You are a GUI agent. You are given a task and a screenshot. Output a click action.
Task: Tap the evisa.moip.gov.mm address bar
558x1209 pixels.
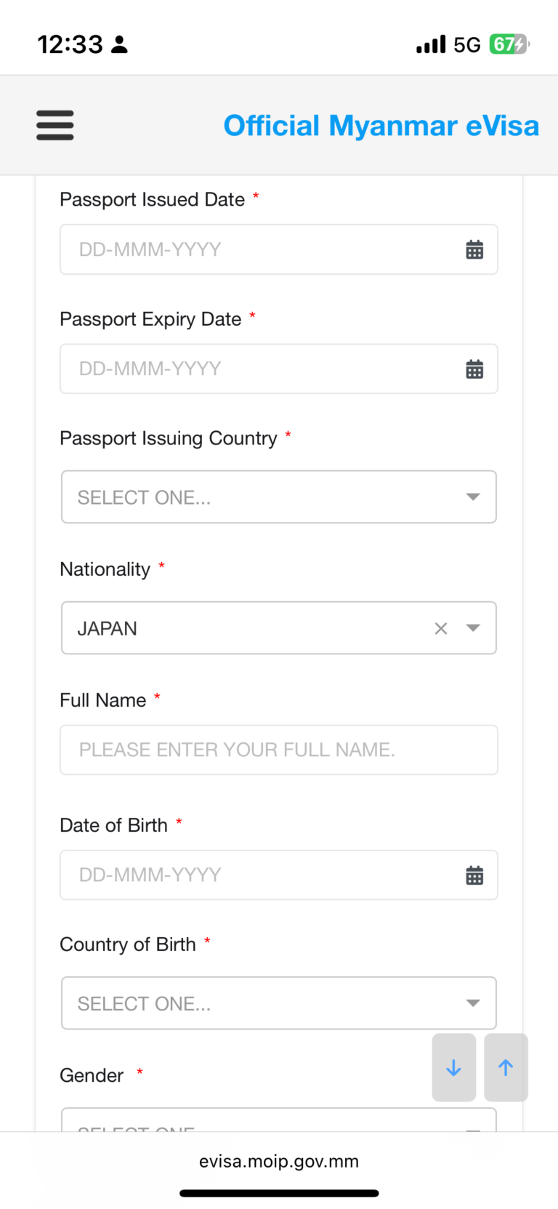[x=279, y=1162]
